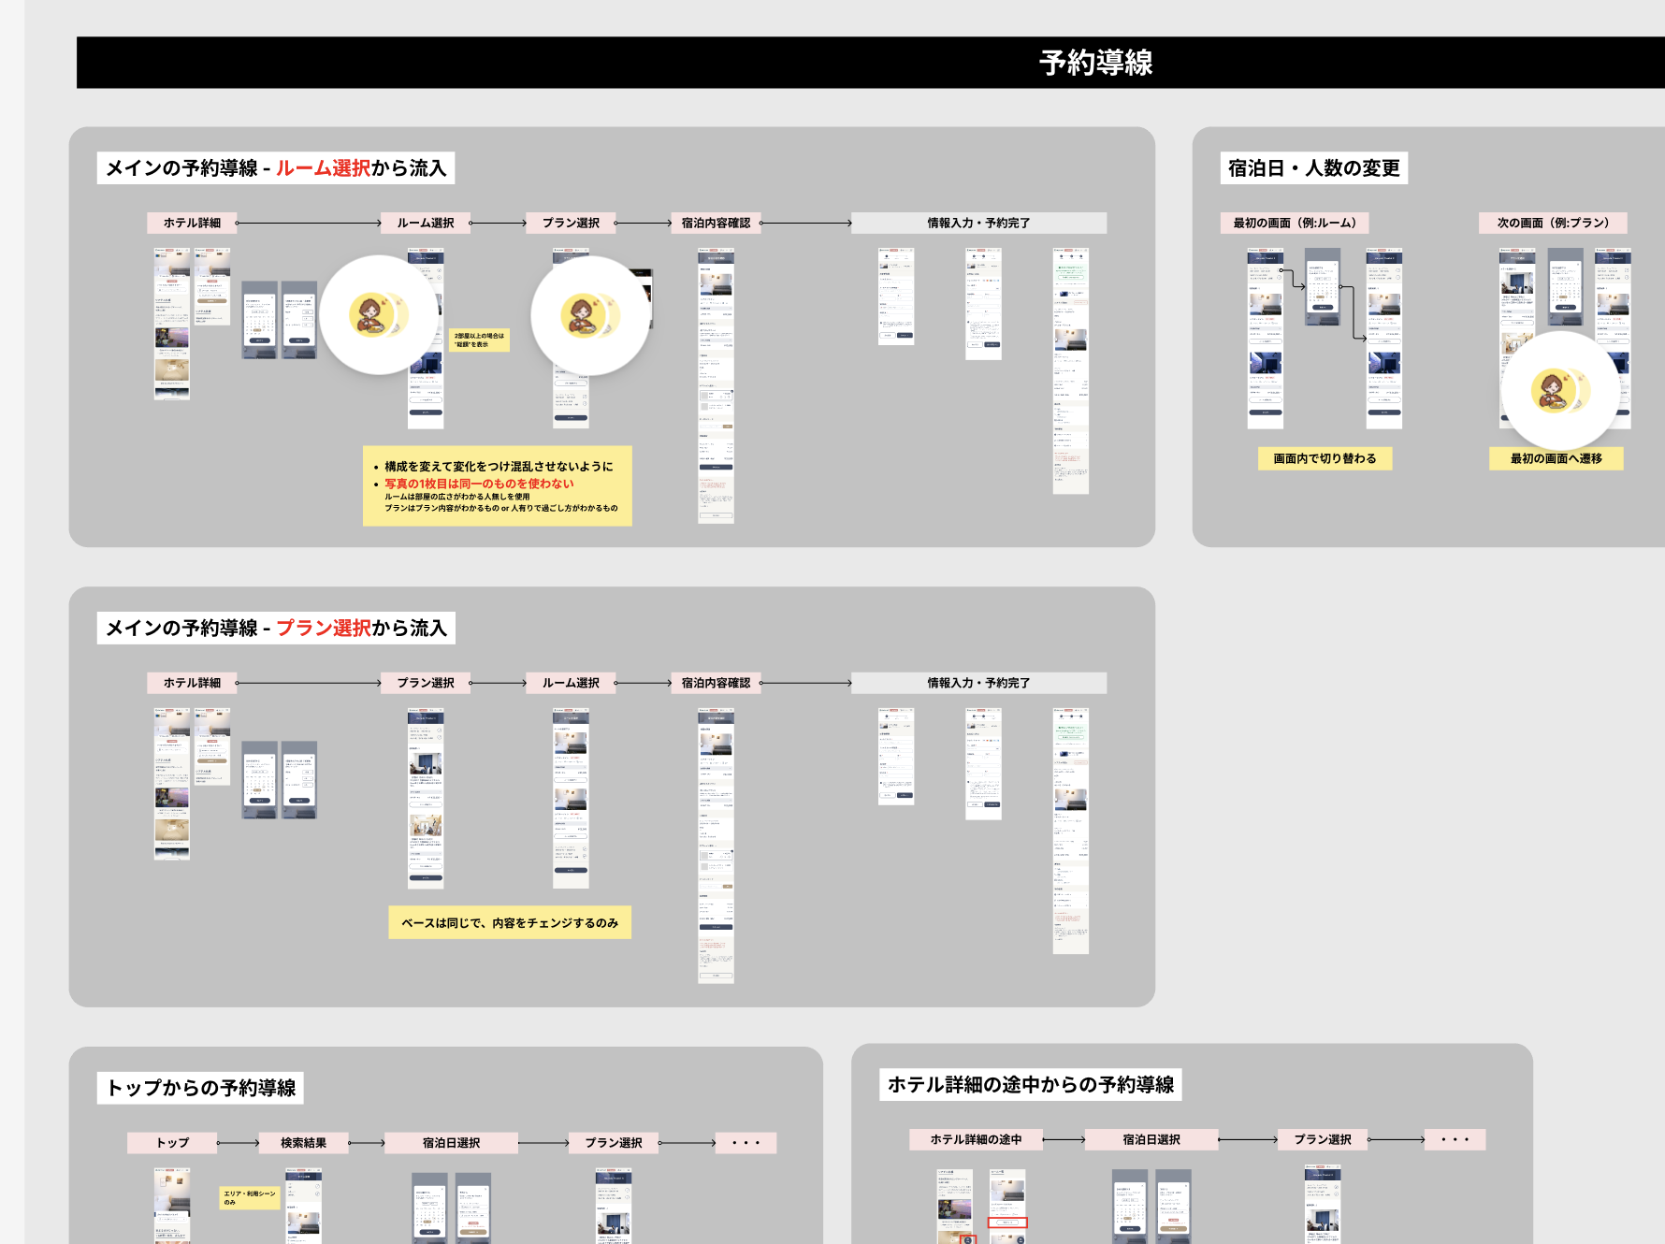Viewport: 1665px width, 1244px height.
Task: Select the ホテル詳細の途中 label
Action: coord(976,1139)
